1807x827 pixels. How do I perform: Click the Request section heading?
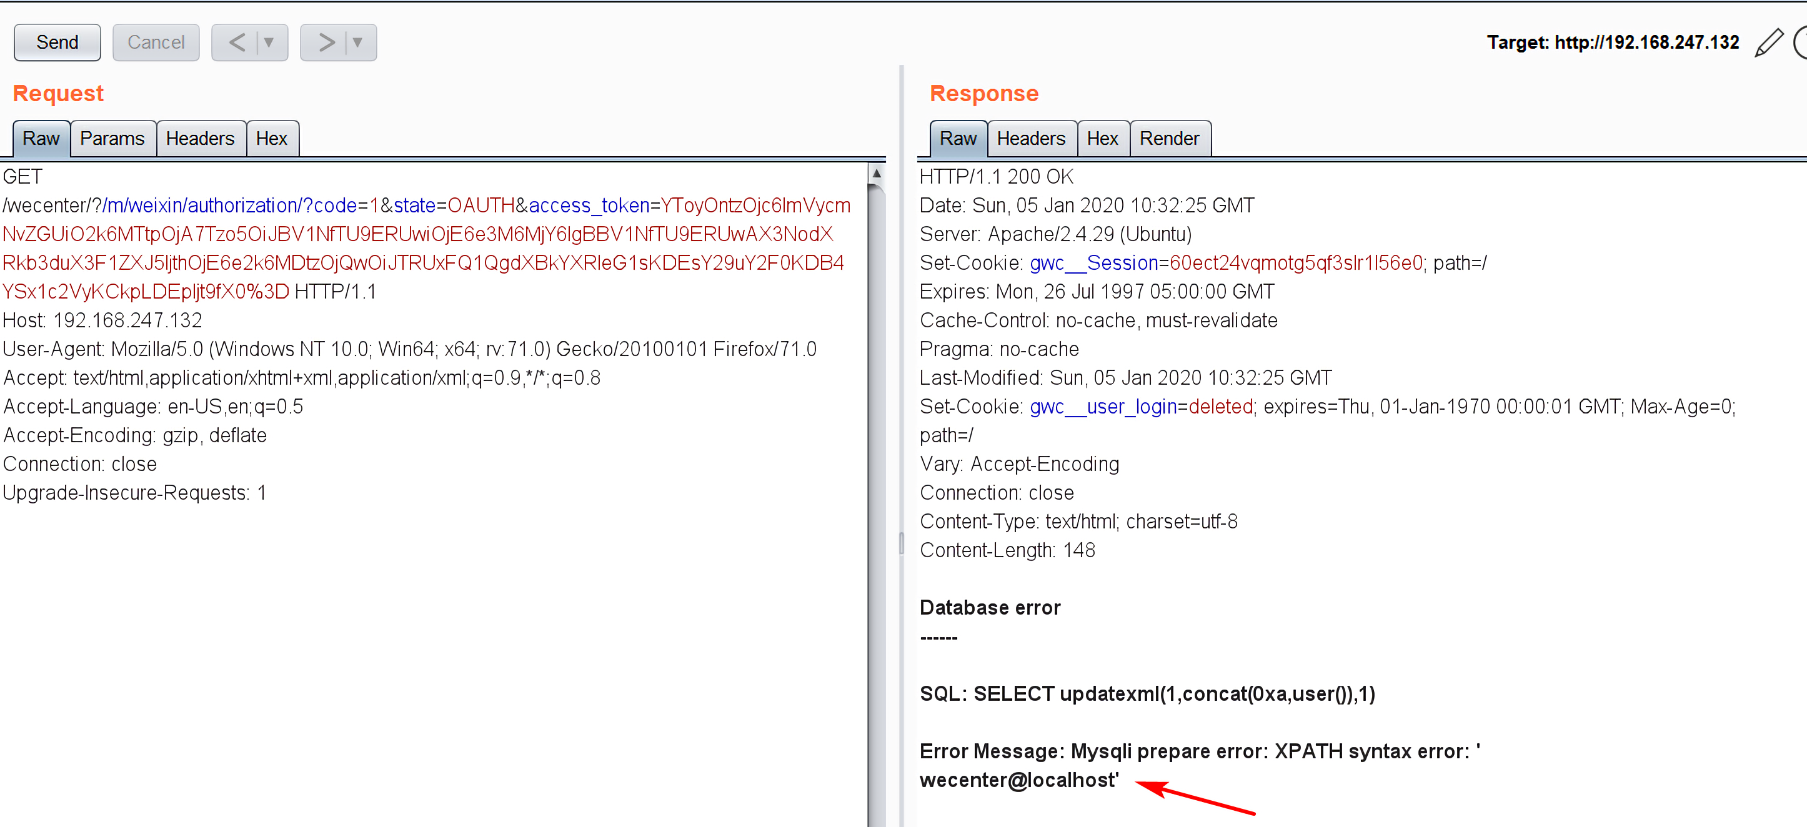pyautogui.click(x=58, y=93)
